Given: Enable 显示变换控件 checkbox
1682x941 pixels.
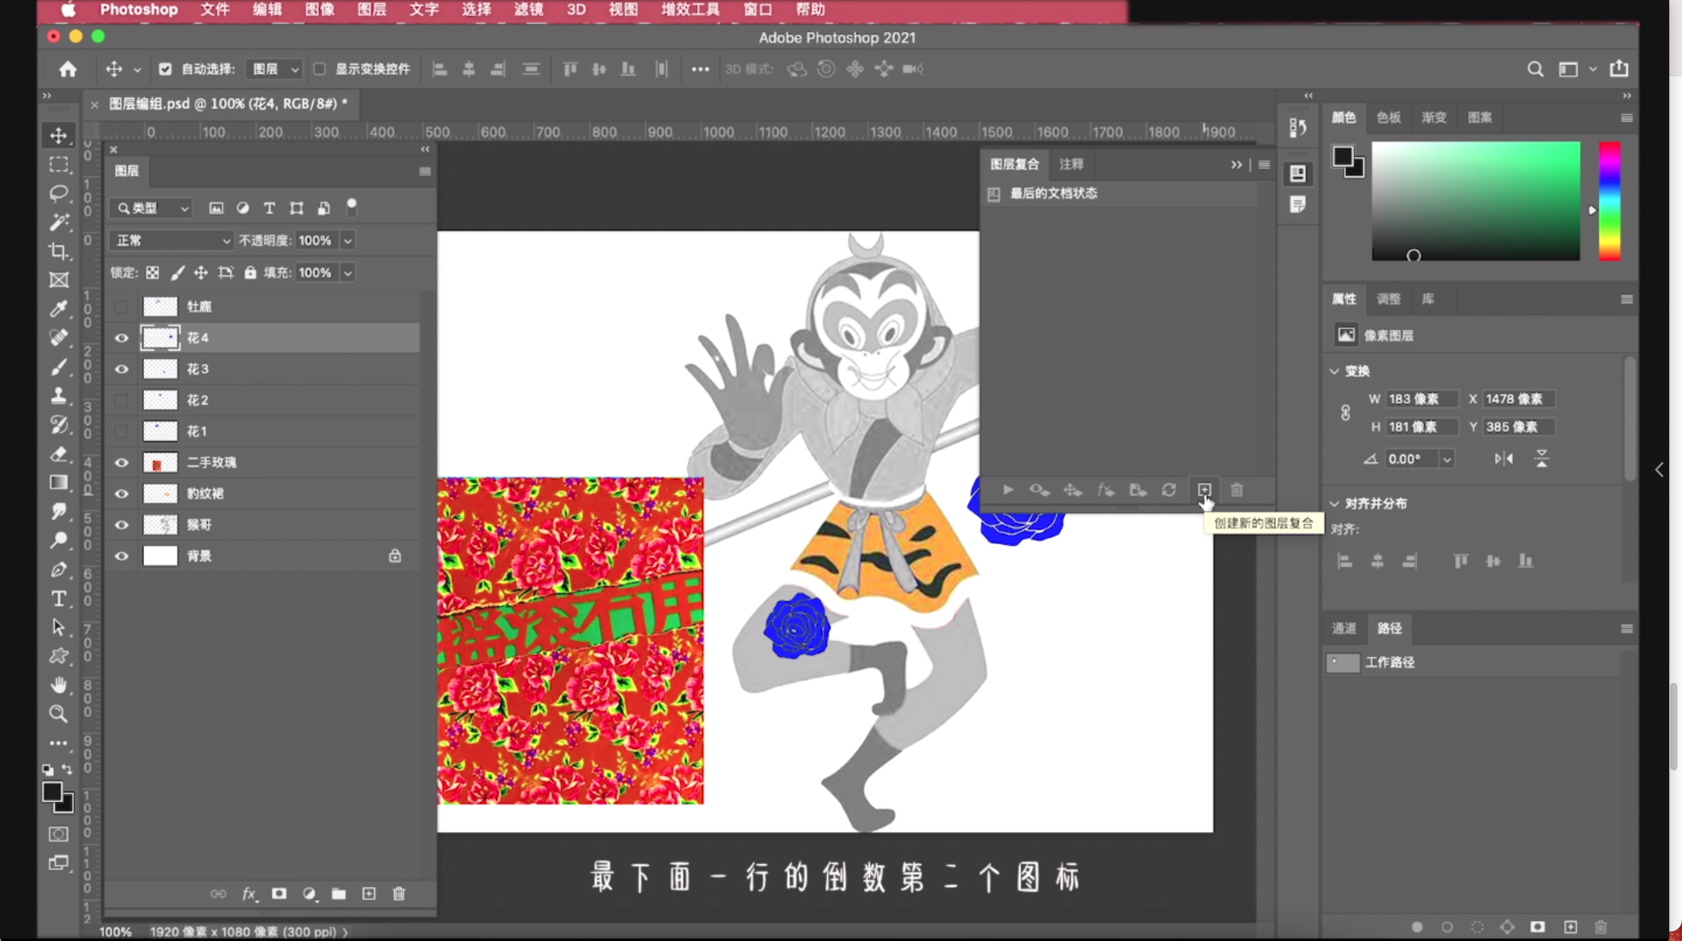Looking at the screenshot, I should pos(319,70).
